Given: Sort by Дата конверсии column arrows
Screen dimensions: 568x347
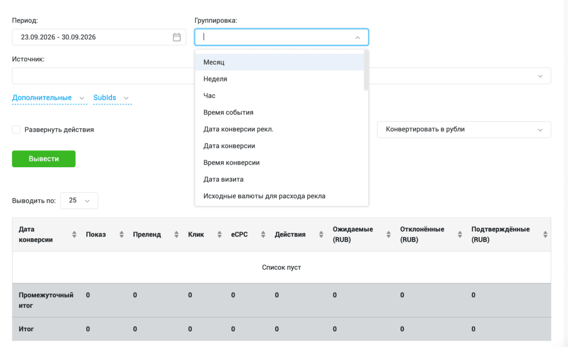Looking at the screenshot, I should tap(74, 234).
